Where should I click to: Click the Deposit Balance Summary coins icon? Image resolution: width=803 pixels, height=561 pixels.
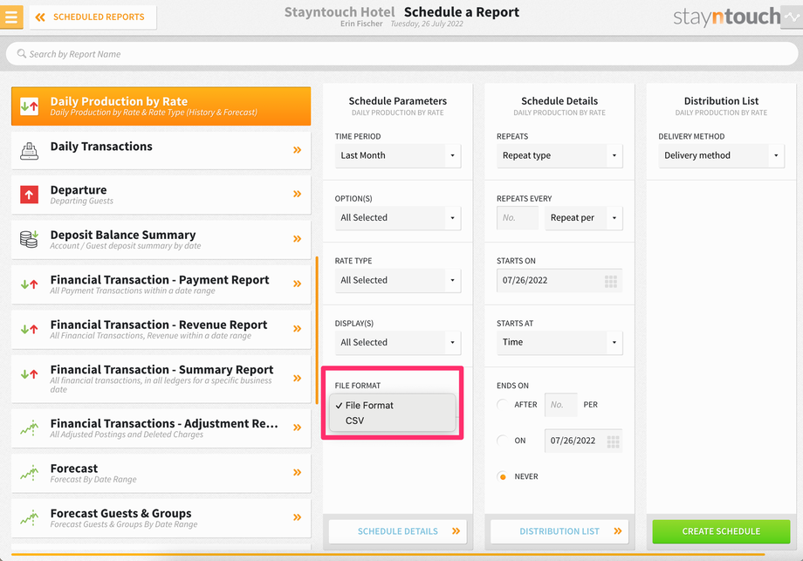(29, 239)
